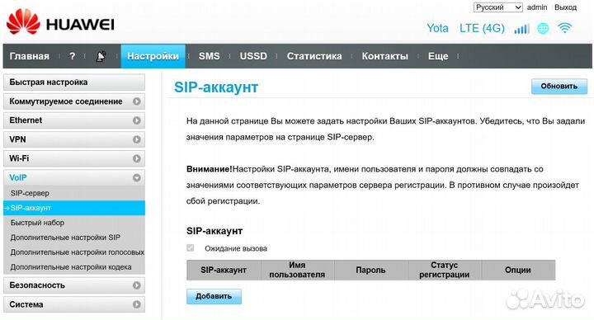This screenshot has height=320, width=594.
Task: Click the Wi-Fi status icon
Action: (x=564, y=28)
